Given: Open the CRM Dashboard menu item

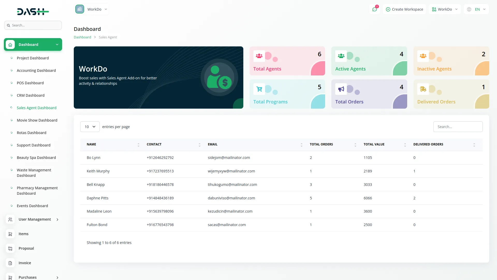Looking at the screenshot, I should [31, 95].
